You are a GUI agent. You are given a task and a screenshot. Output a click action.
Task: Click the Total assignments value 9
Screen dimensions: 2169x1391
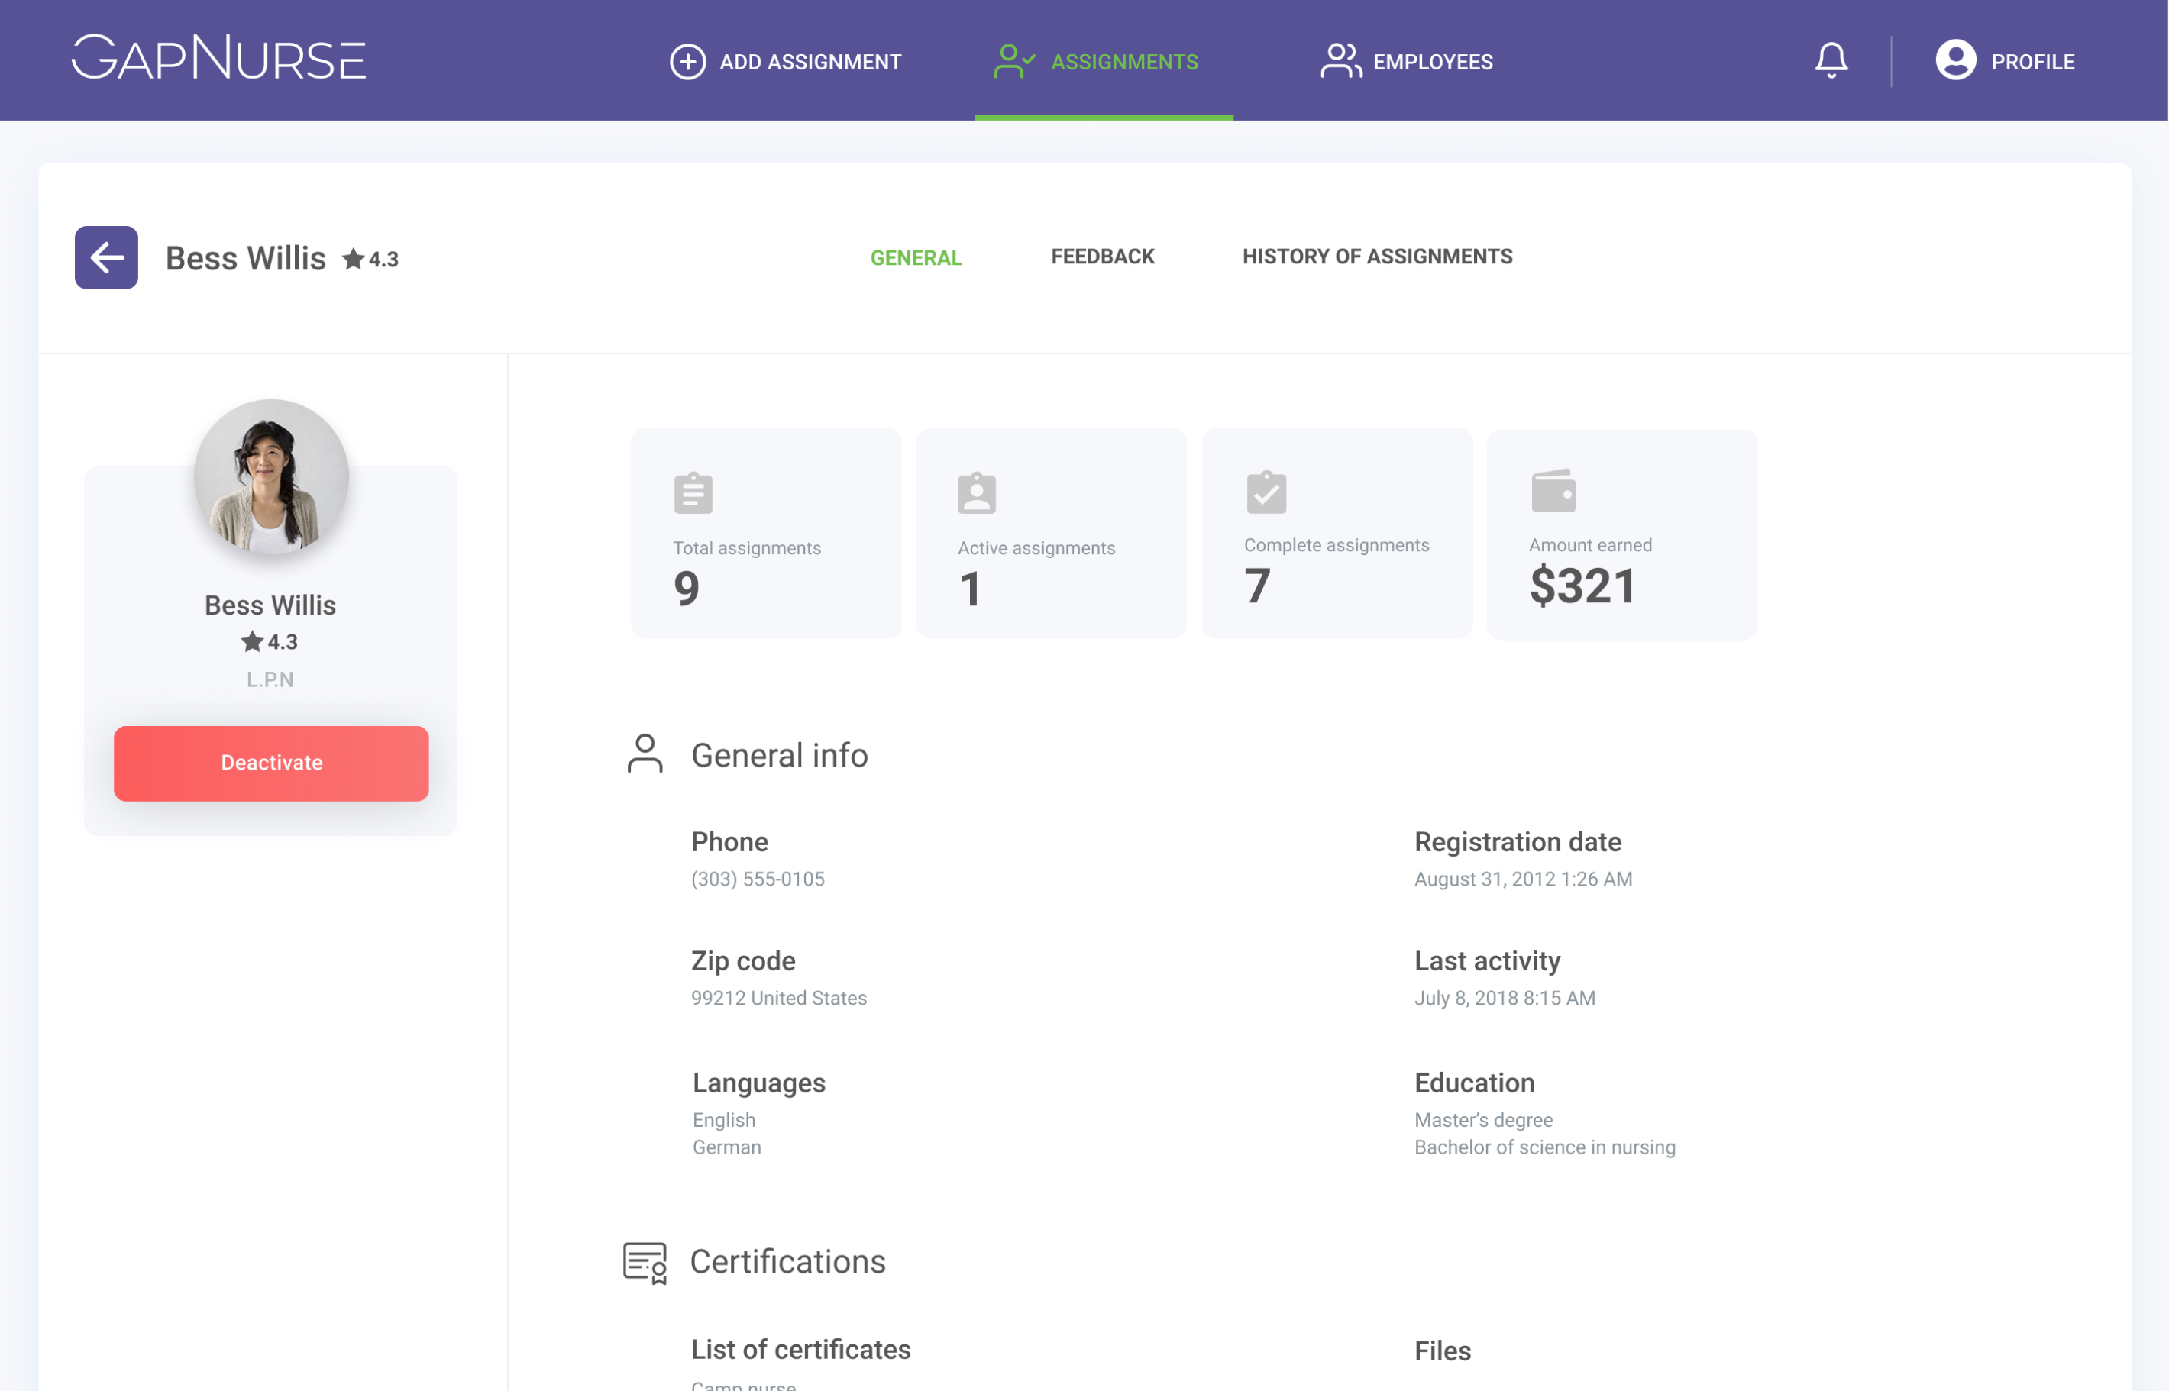tap(687, 589)
